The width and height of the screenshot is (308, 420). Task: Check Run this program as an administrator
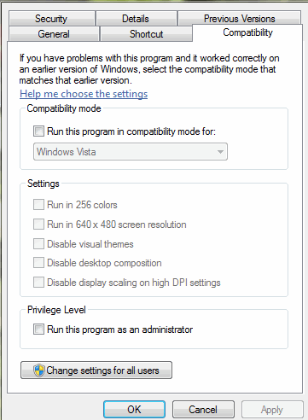pyautogui.click(x=38, y=330)
